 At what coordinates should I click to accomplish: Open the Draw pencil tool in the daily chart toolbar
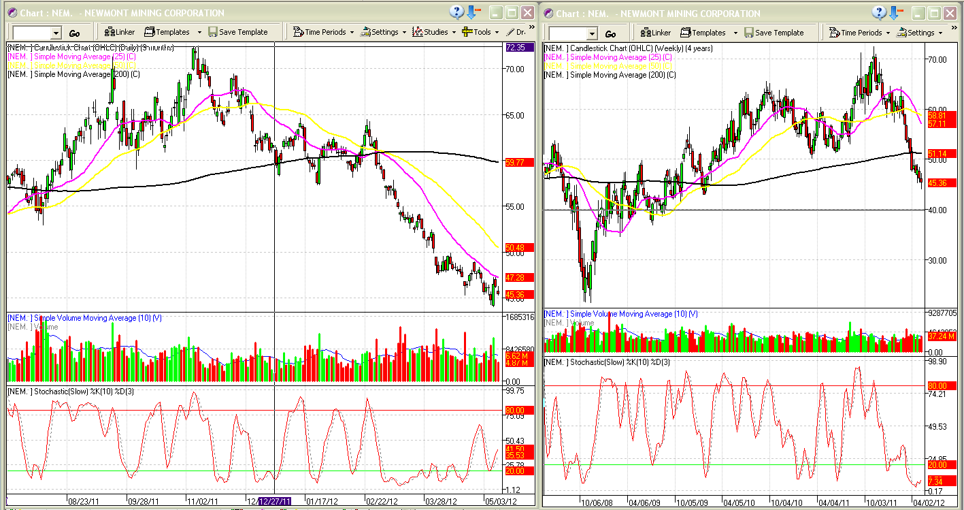[x=516, y=32]
